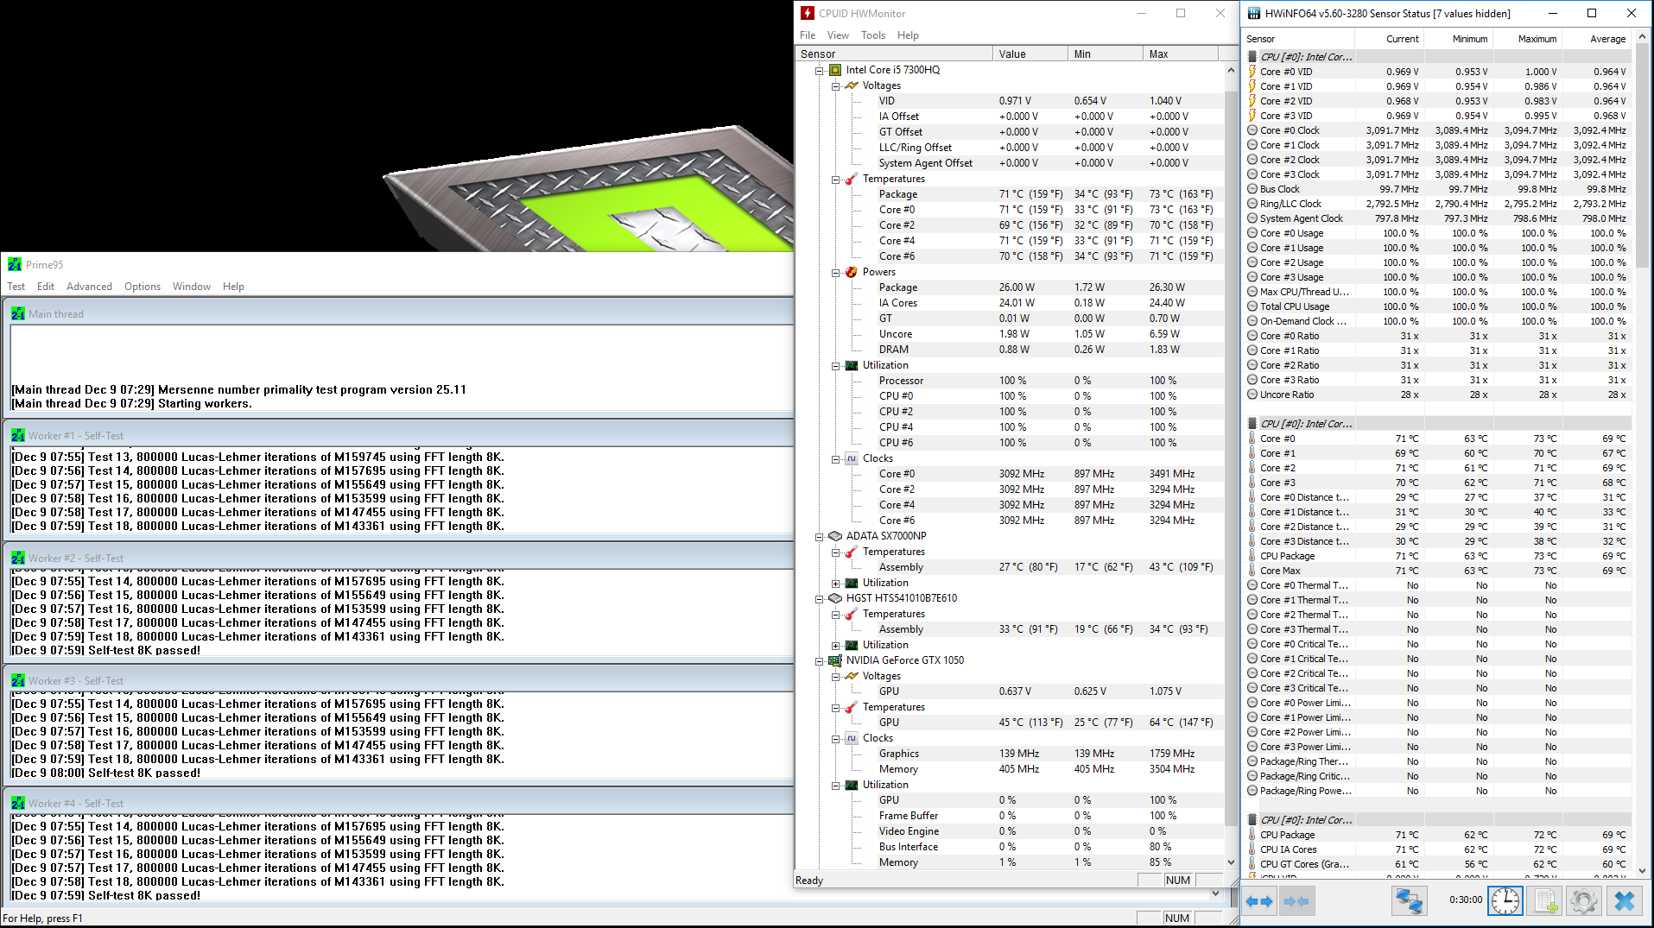Click the clock icon beside Bus Clock row

[1252, 189]
